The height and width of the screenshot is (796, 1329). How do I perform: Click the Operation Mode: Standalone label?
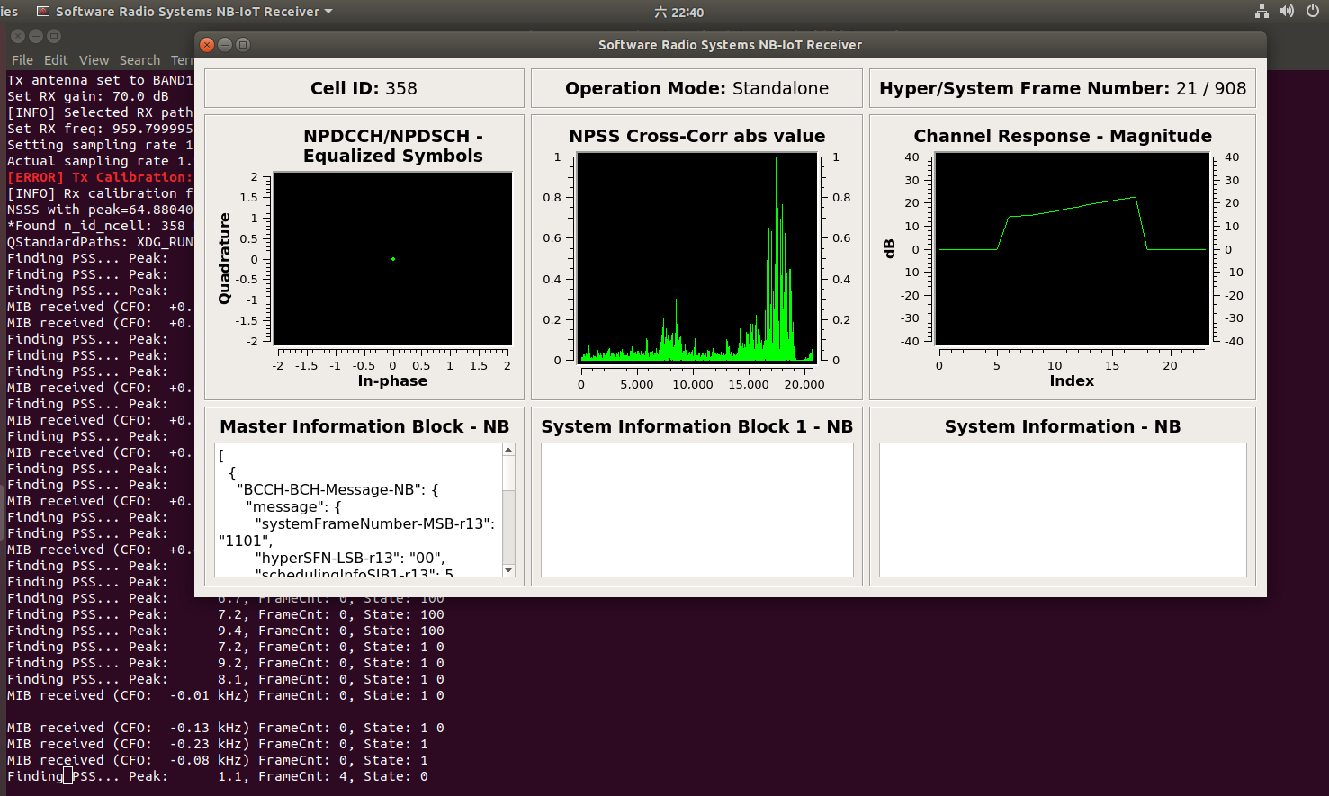click(696, 88)
